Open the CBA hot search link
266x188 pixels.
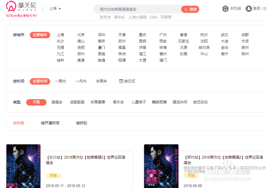154,17
